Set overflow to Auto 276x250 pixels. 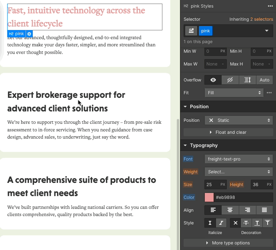click(x=264, y=80)
